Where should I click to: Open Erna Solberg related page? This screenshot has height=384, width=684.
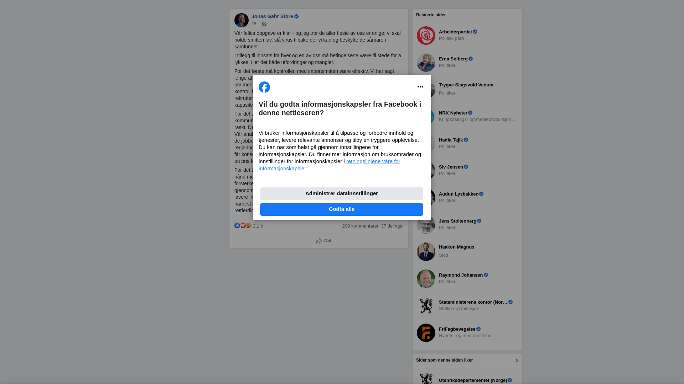(x=453, y=59)
